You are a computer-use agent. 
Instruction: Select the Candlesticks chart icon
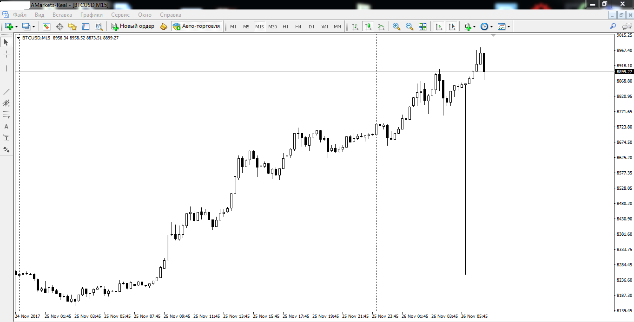pos(368,26)
